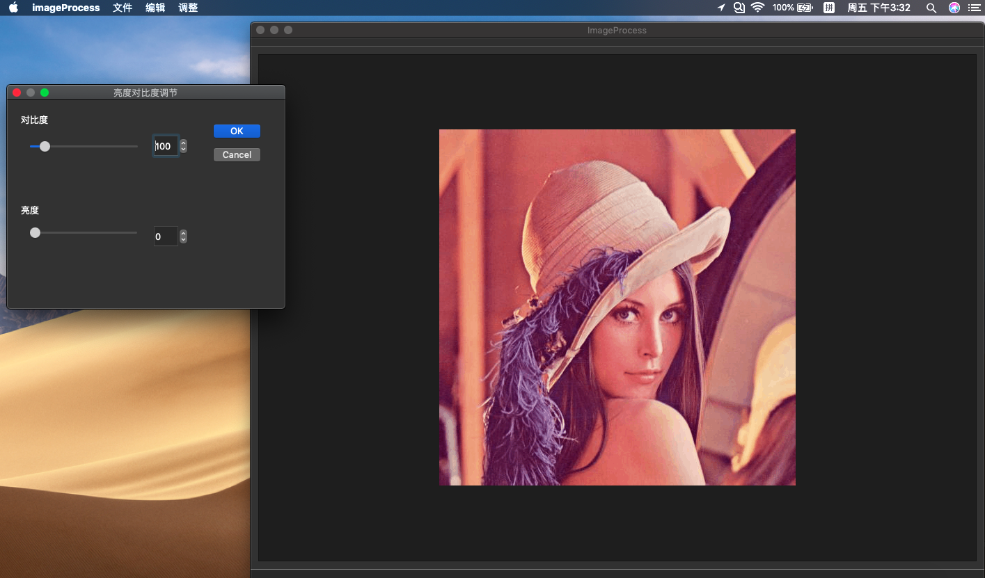Click the green zoom button of the dialog

tap(45, 93)
